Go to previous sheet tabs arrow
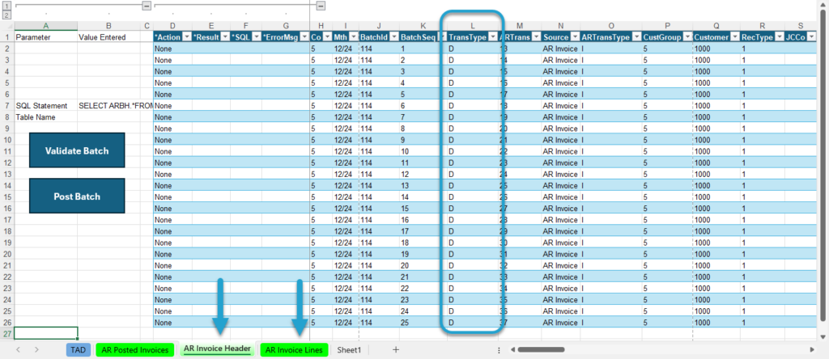This screenshot has height=359, width=829. coord(19,349)
